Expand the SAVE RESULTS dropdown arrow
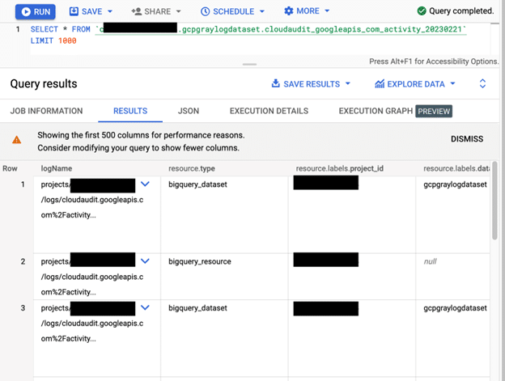Image resolution: width=505 pixels, height=381 pixels. [x=348, y=83]
